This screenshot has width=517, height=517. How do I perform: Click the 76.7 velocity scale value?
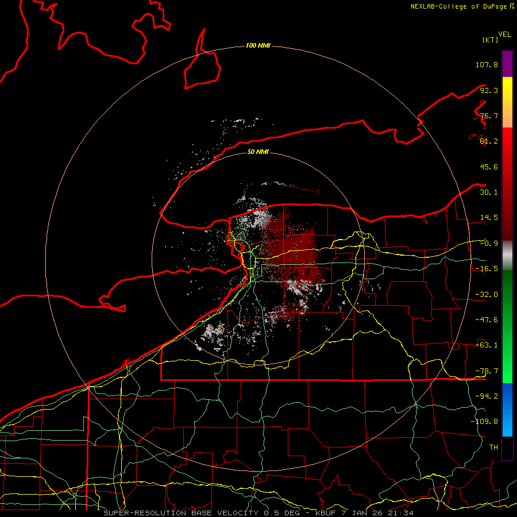[489, 115]
